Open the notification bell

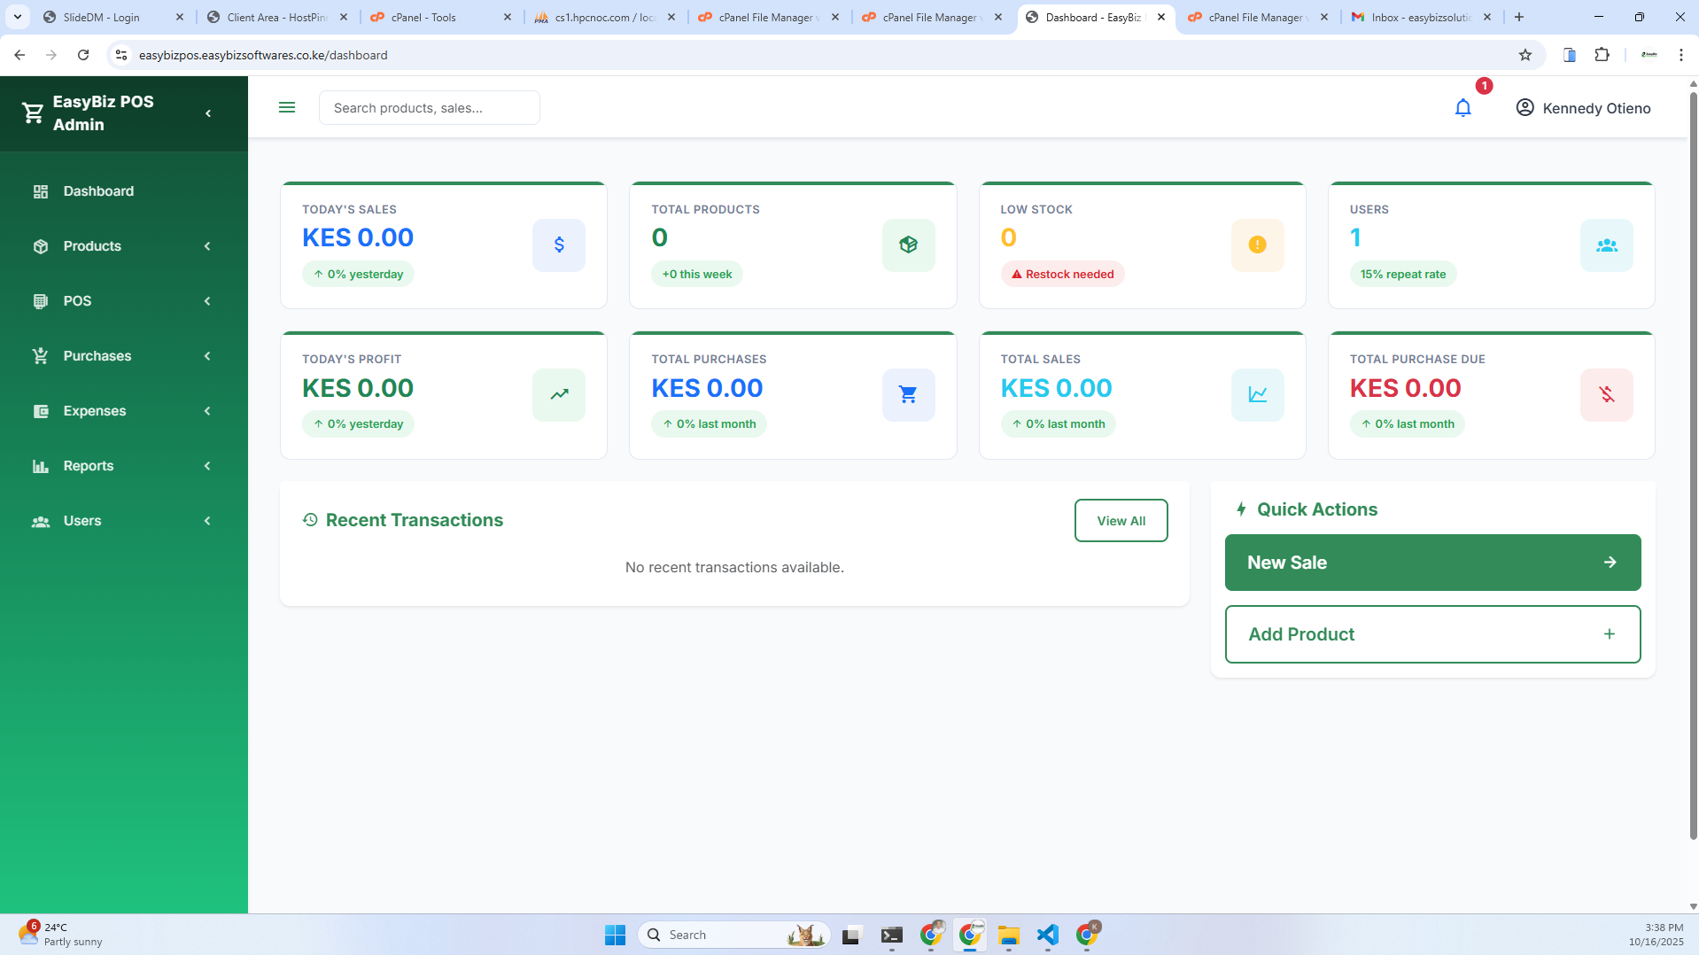click(x=1462, y=107)
